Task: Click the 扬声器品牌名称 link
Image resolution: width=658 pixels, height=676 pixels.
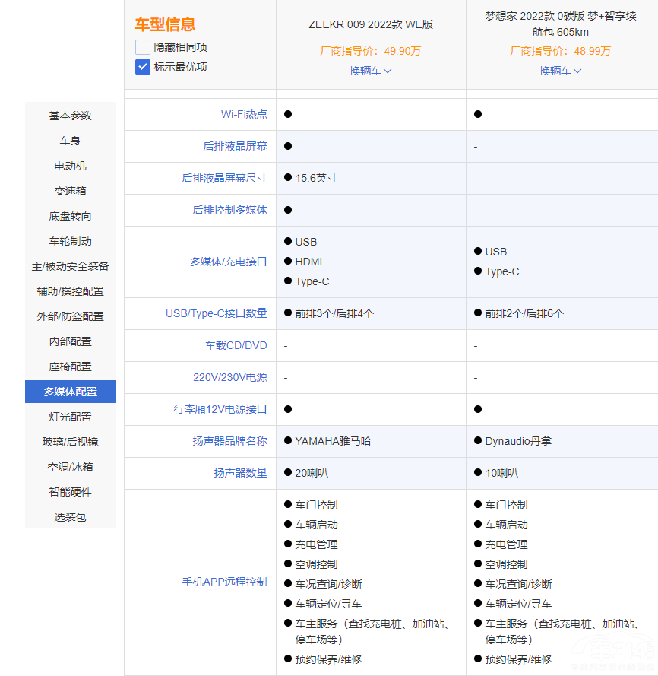Action: pyautogui.click(x=229, y=441)
